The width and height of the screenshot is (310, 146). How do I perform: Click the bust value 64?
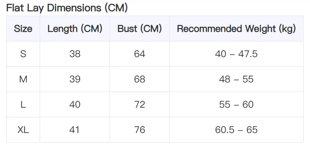[139, 54]
